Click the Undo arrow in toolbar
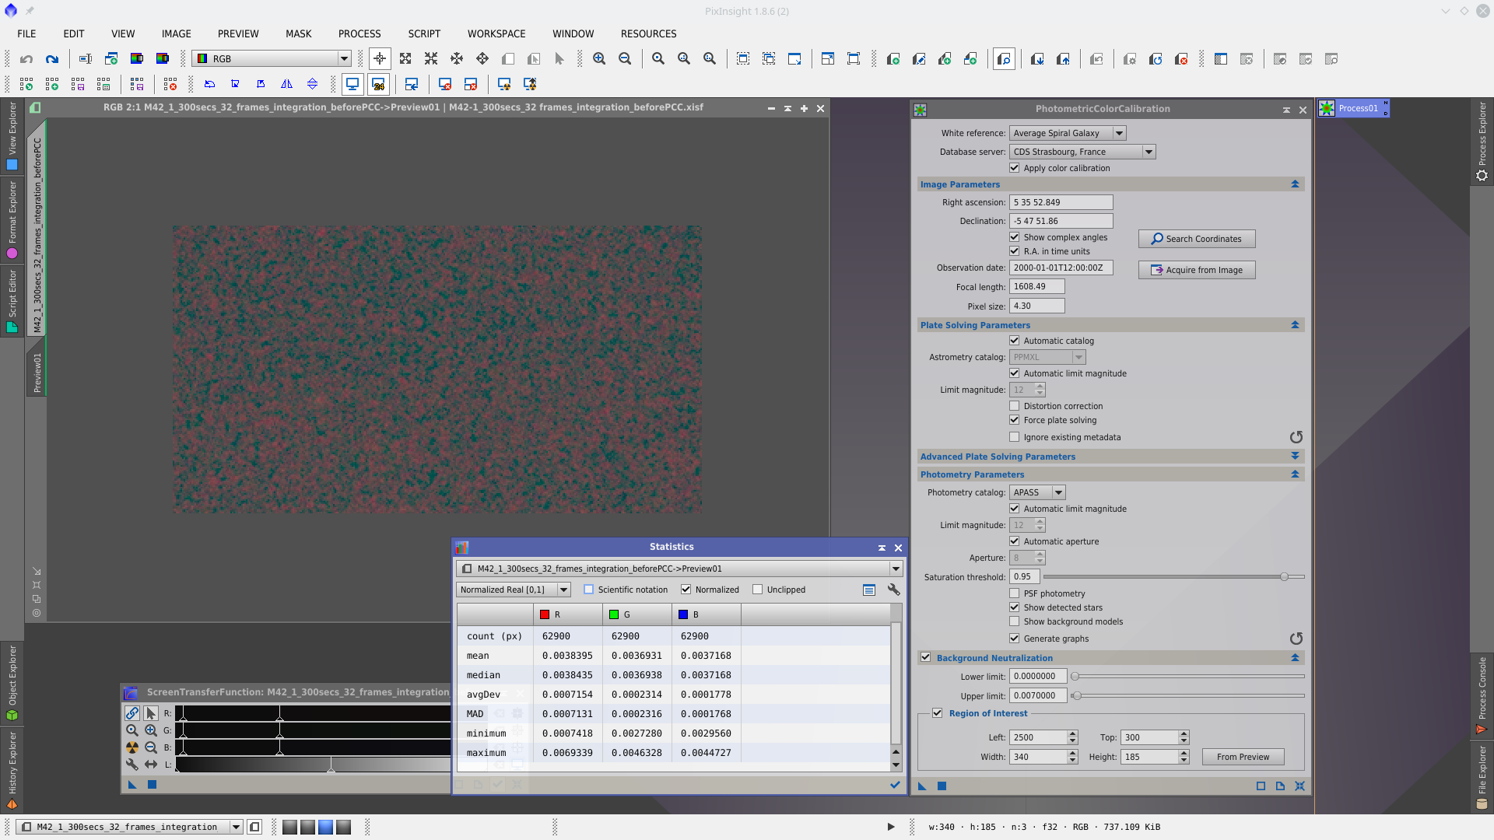This screenshot has width=1494, height=840. tap(26, 59)
